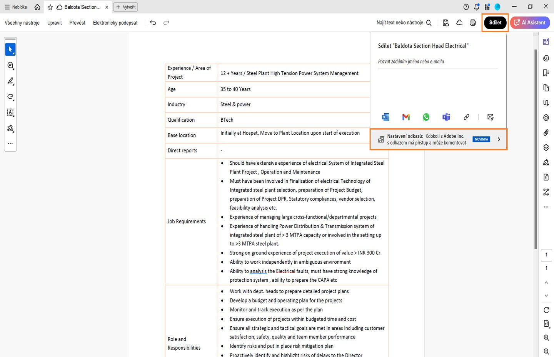Click the 'Job Requirements' table cell
554x357 pixels.
tap(192, 221)
